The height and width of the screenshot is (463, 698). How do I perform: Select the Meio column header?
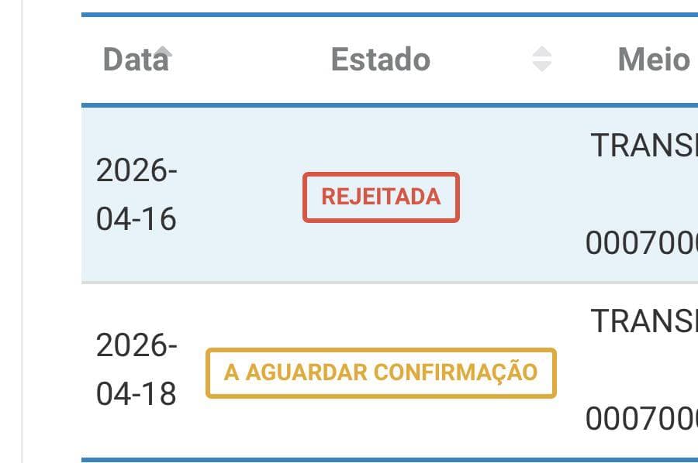pyautogui.click(x=653, y=60)
